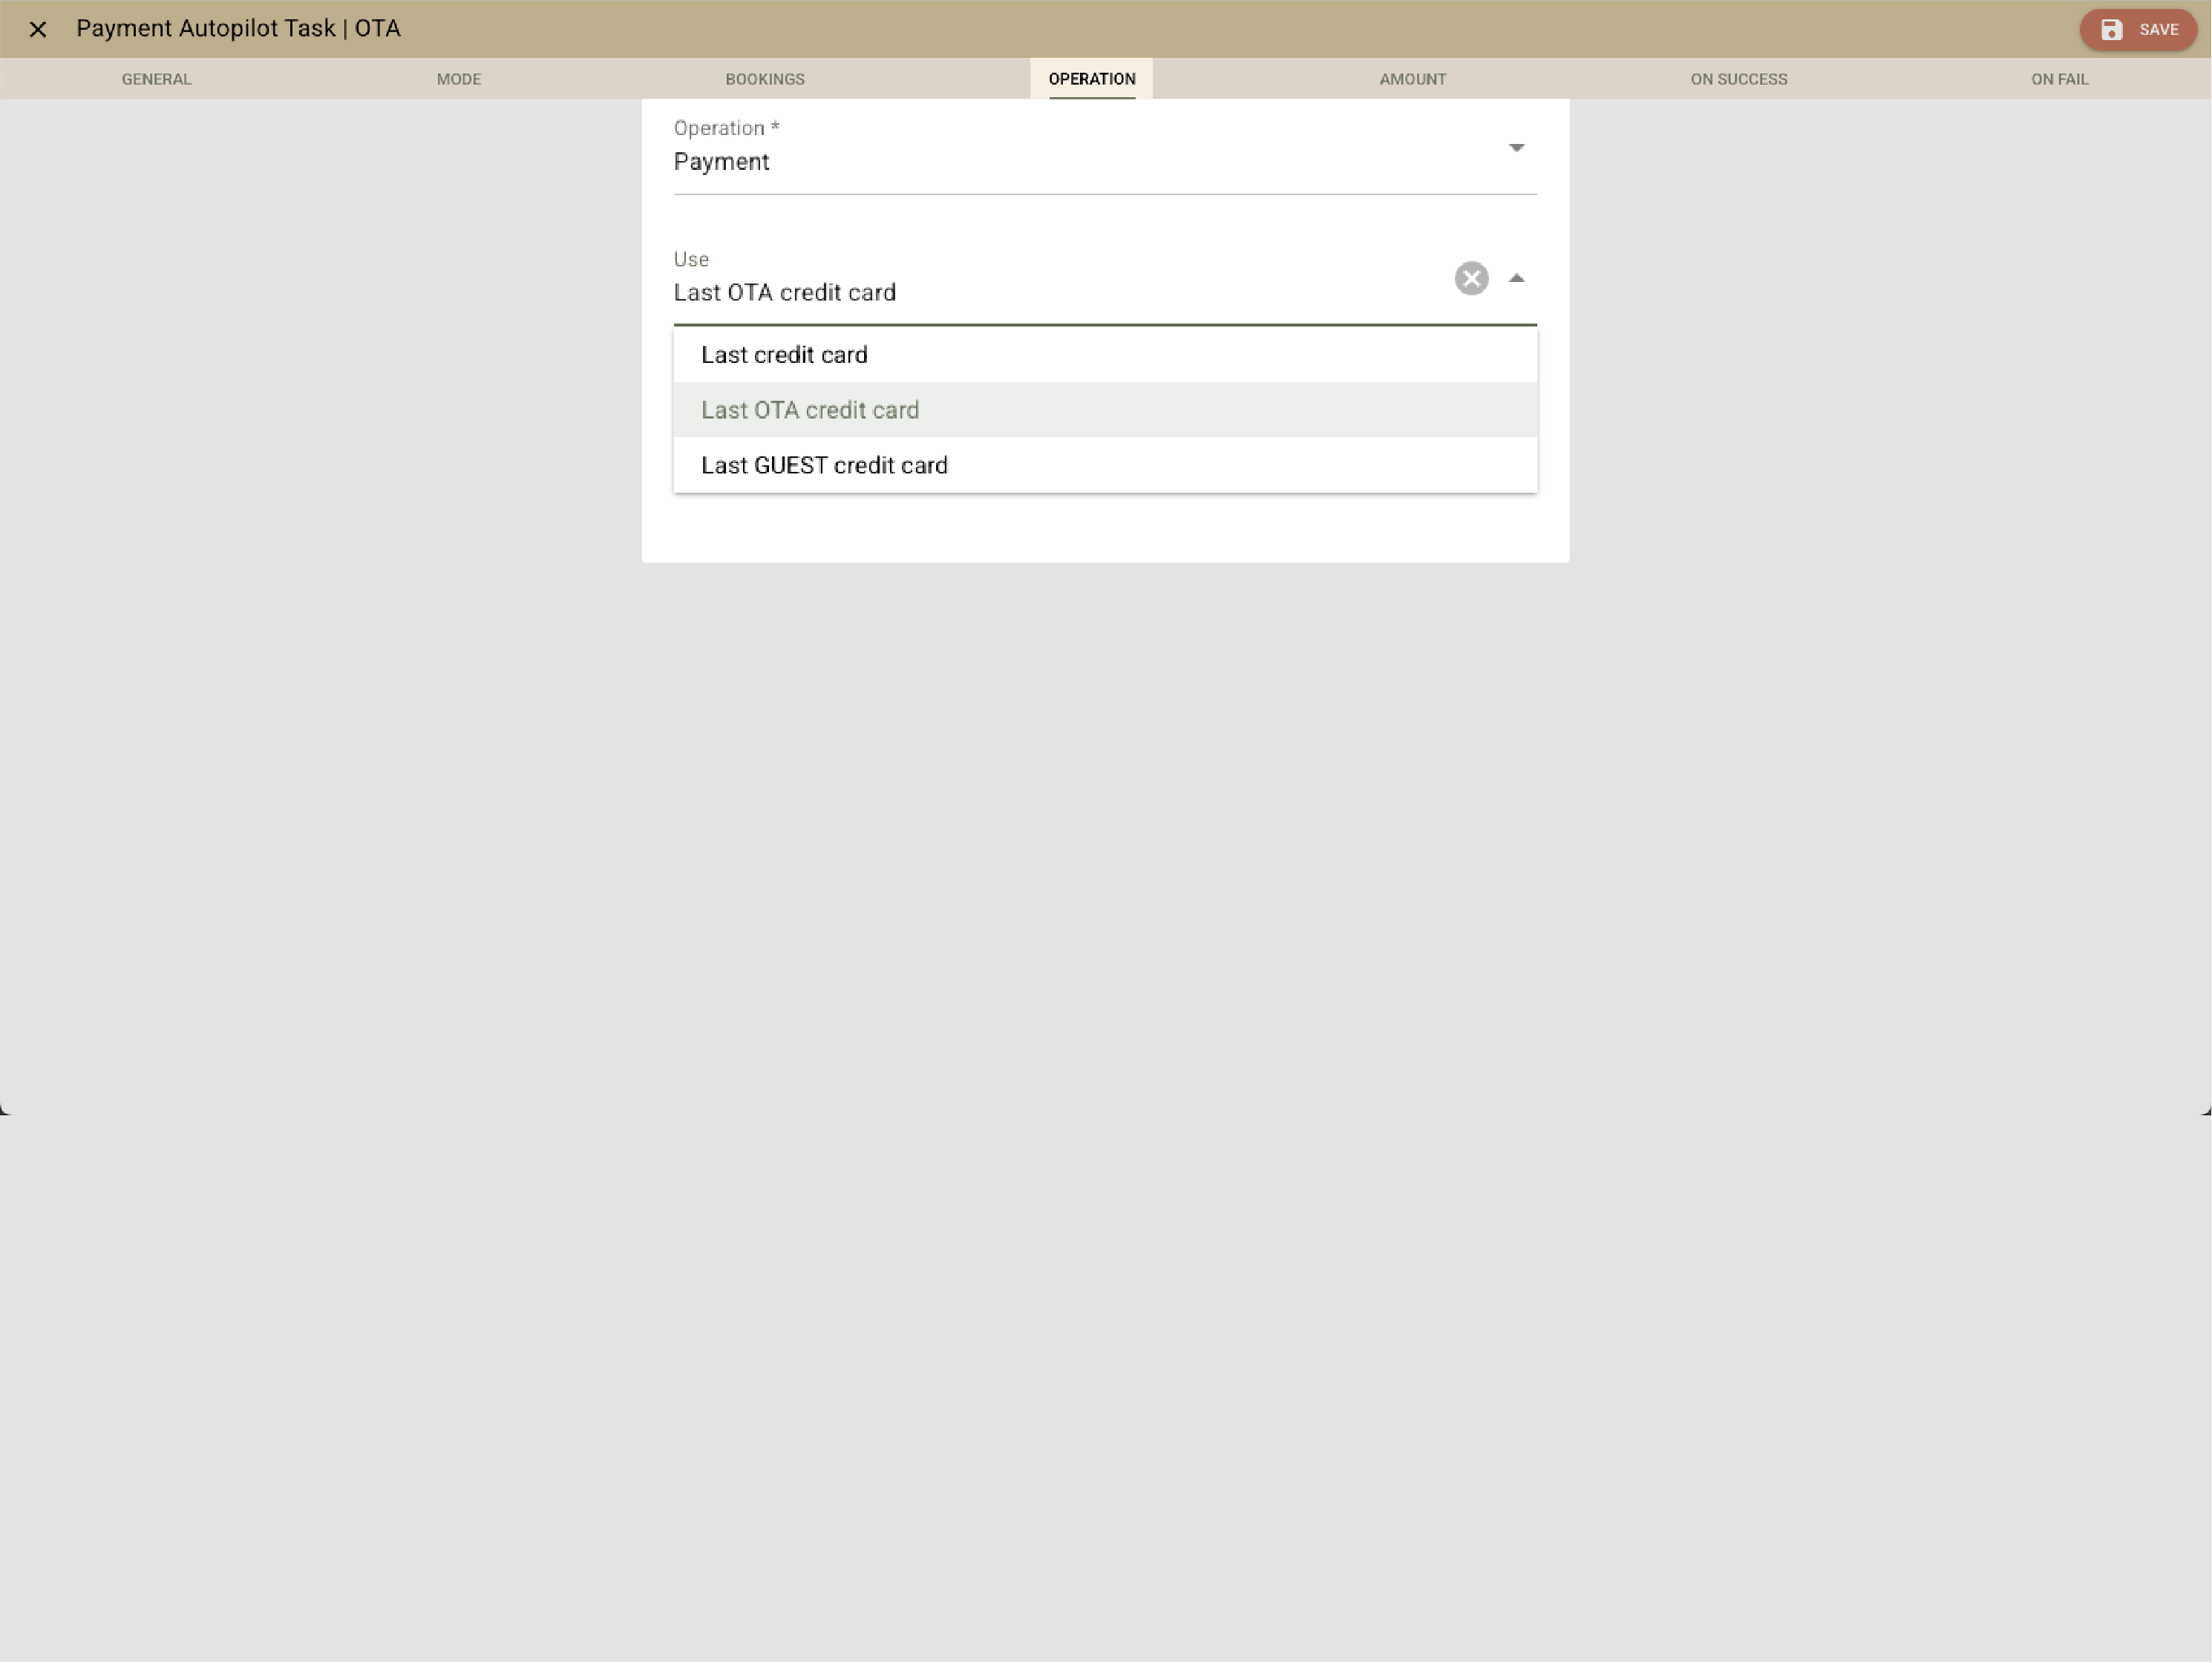Open the ON FAIL tab

pyautogui.click(x=2060, y=79)
